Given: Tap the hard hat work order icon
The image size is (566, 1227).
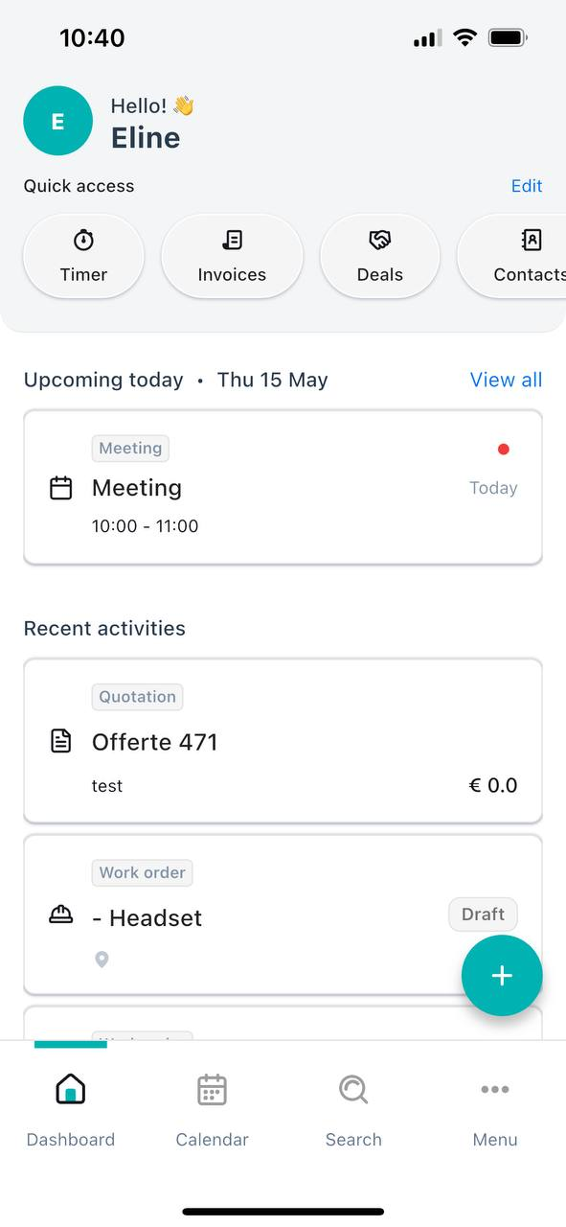Looking at the screenshot, I should (60, 915).
